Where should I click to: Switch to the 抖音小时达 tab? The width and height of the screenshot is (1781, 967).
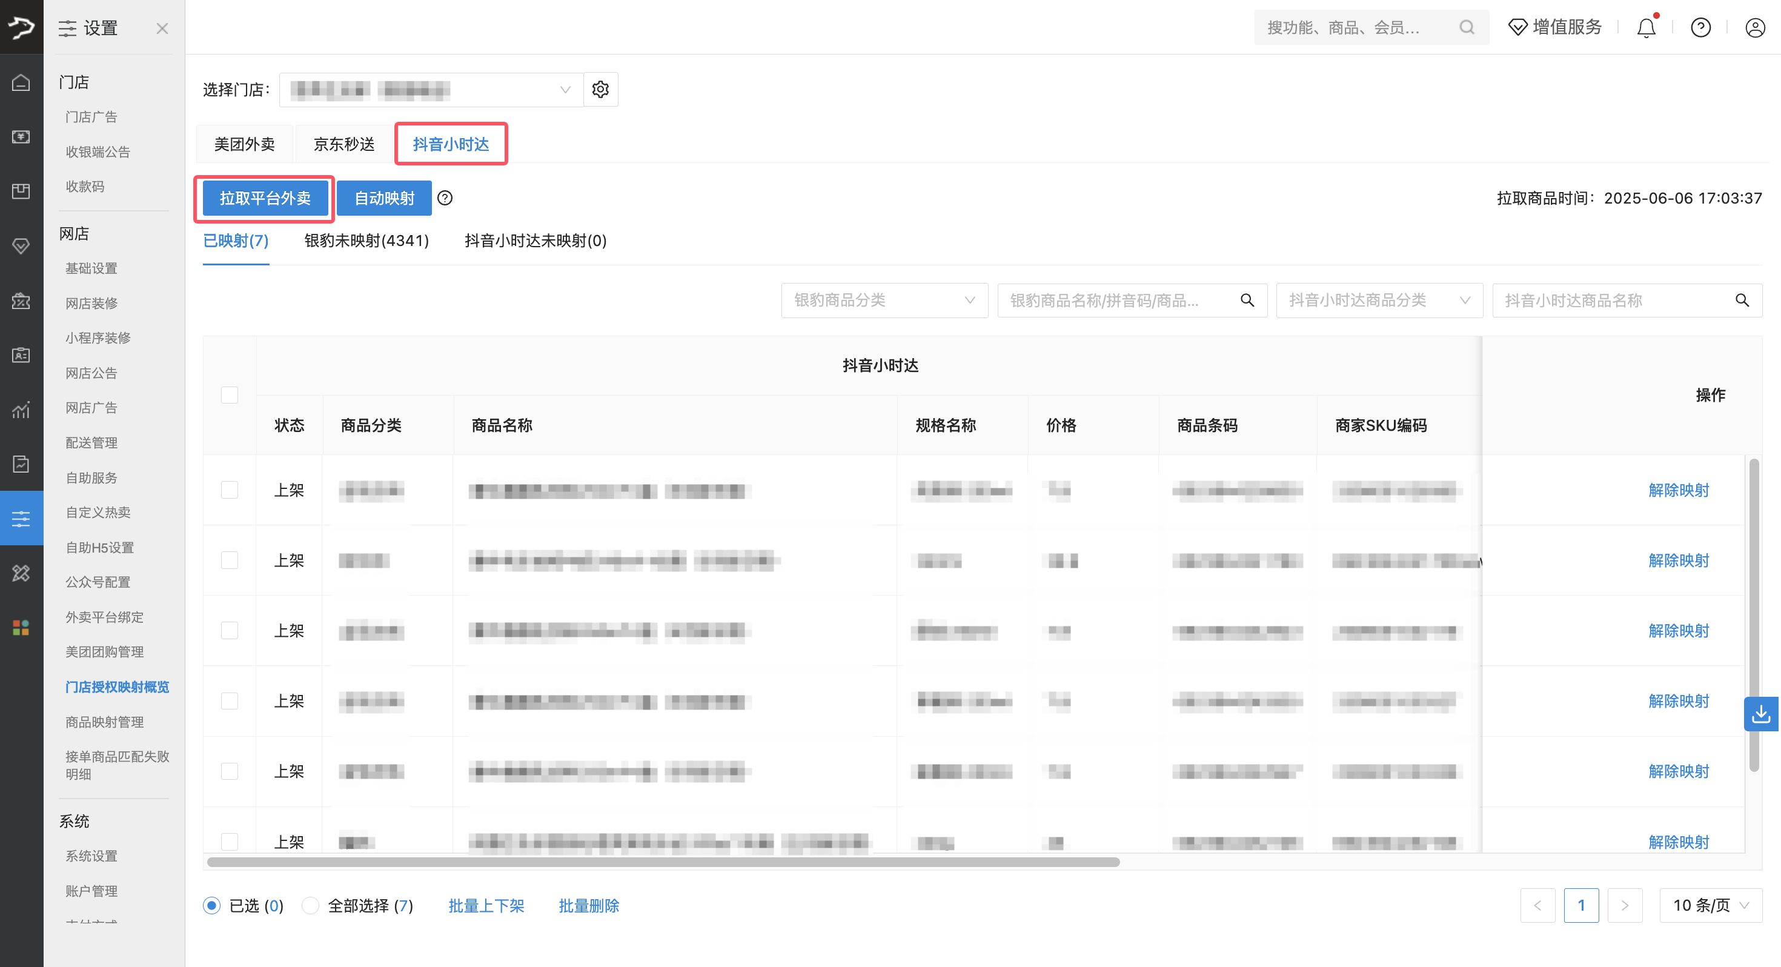[451, 144]
